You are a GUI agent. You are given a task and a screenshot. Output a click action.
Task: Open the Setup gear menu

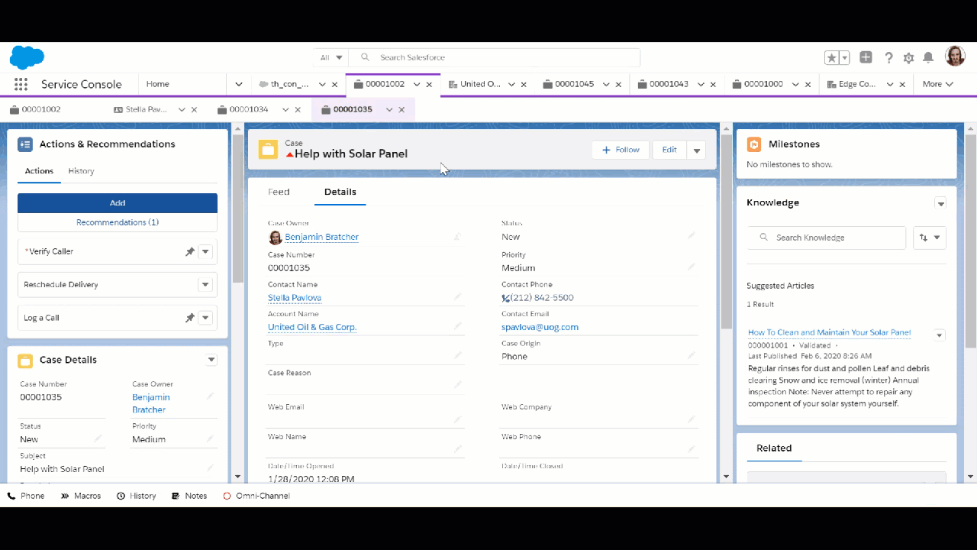(x=908, y=57)
